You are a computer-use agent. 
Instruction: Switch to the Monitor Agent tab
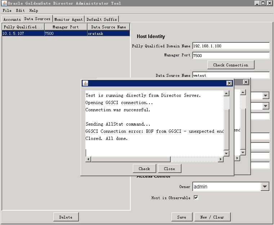[68, 19]
